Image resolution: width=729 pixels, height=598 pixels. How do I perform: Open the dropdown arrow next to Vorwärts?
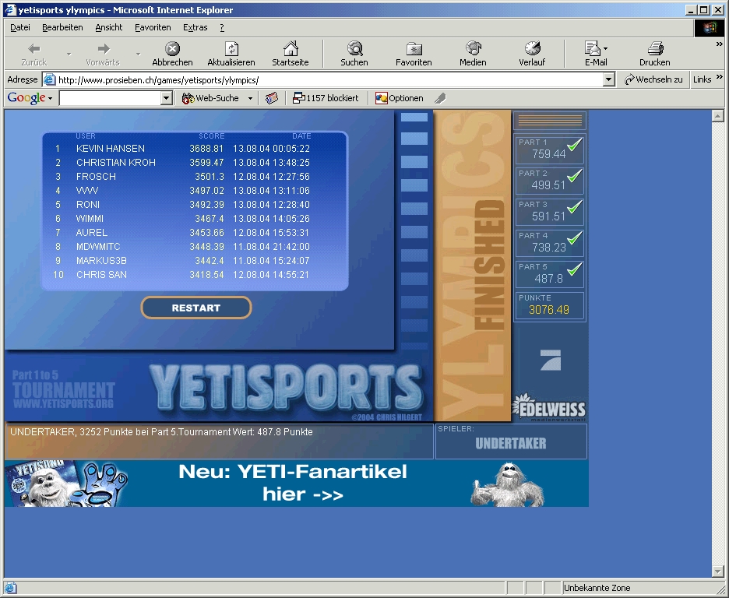(138, 55)
